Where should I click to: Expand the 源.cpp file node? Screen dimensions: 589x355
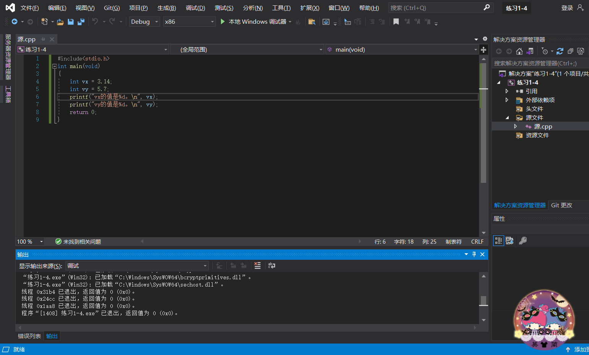(x=515, y=126)
